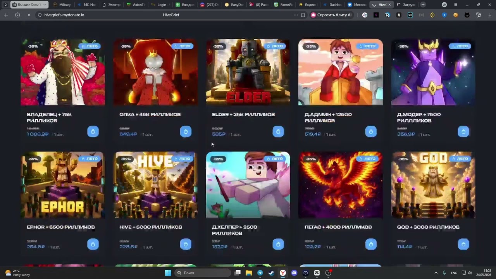Click the Windows taskbar search box
The height and width of the screenshot is (279, 496).
point(203,273)
